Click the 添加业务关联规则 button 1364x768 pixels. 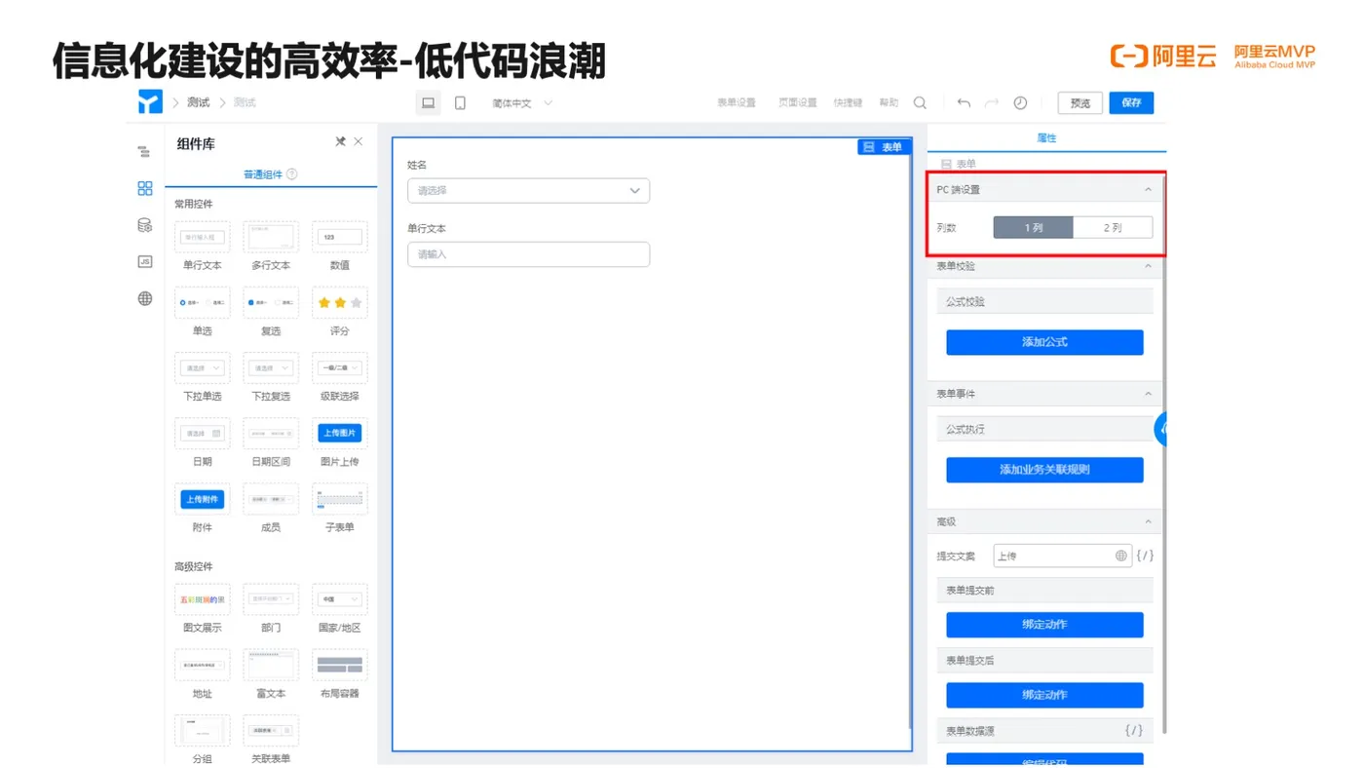pos(1044,470)
